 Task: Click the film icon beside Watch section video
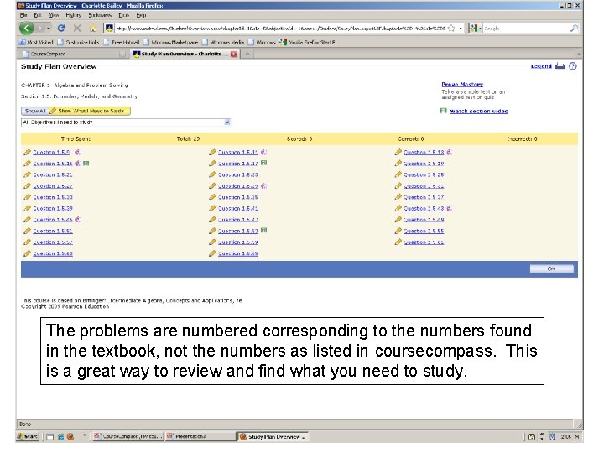coord(444,111)
